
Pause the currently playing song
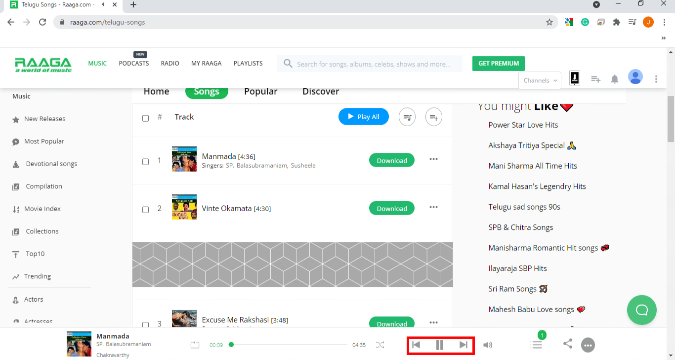(439, 345)
